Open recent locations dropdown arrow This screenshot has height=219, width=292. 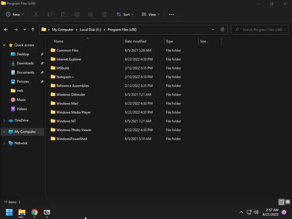point(25,30)
